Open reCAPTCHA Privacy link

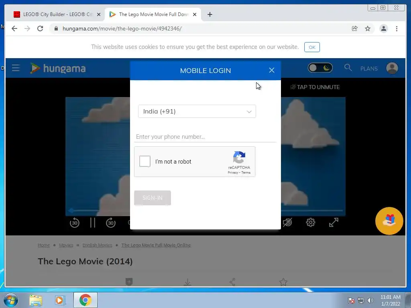click(x=232, y=172)
